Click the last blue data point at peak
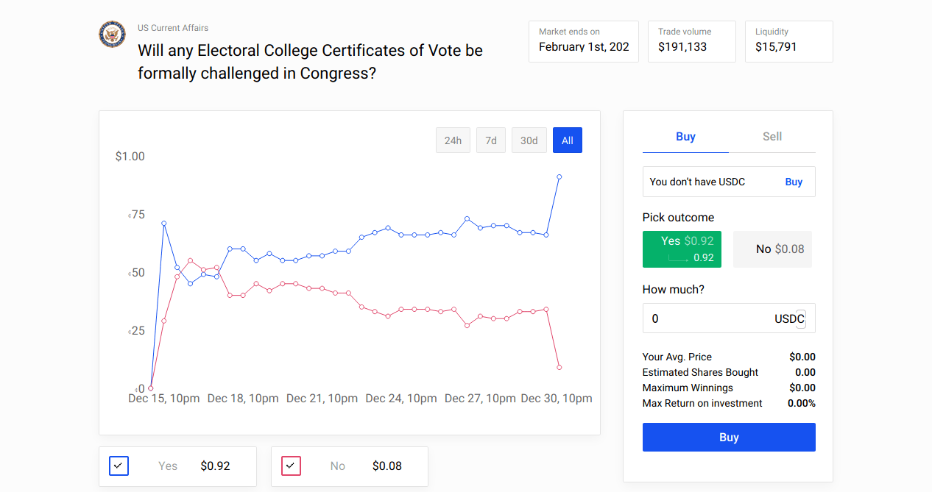This screenshot has height=492, width=932. tap(559, 177)
